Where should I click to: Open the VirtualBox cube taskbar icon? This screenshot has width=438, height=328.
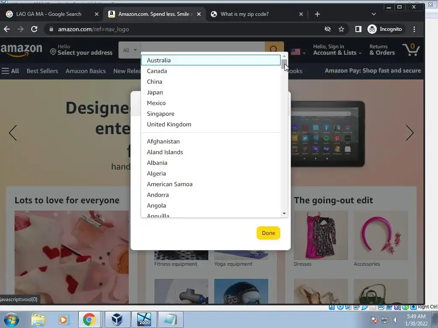(117, 319)
